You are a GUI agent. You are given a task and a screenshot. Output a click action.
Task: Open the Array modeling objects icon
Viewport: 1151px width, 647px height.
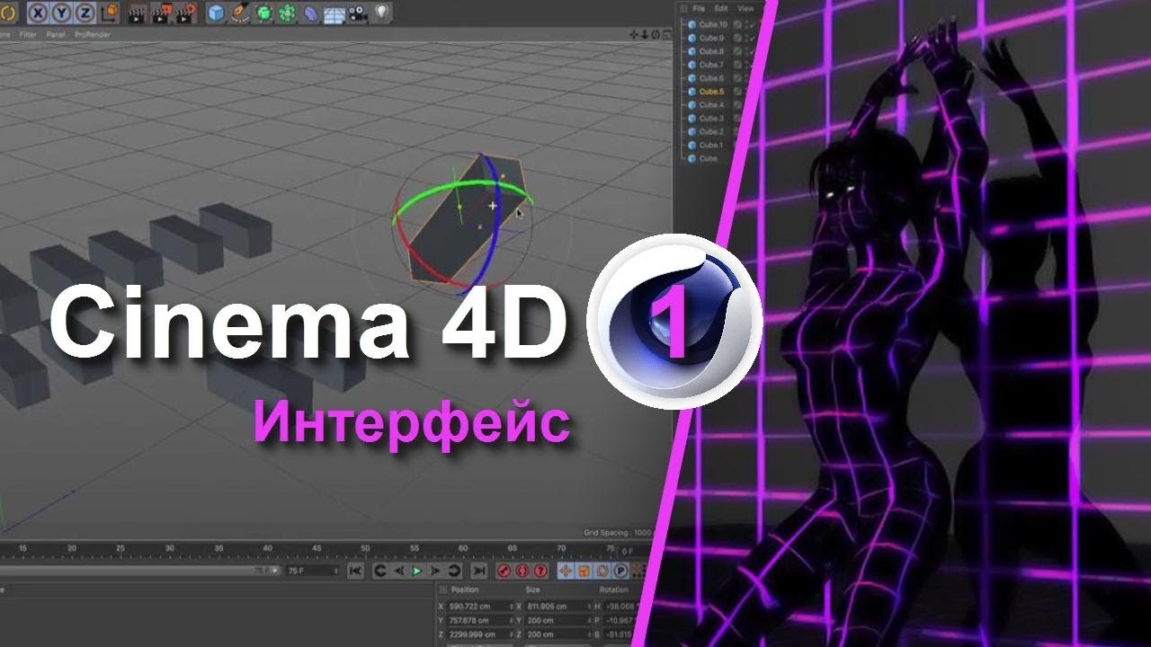point(288,13)
